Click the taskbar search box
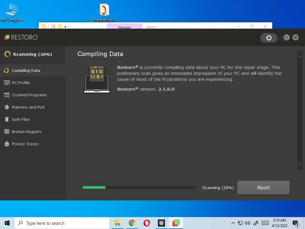The width and height of the screenshot is (305, 229). (62, 223)
